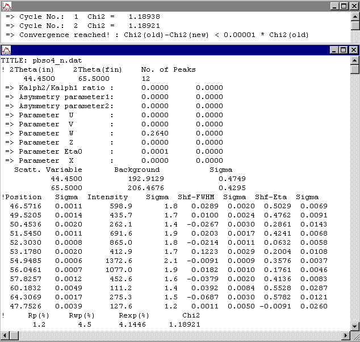Click the results window's vertical scroll up arrow
Image resolution: width=360 pixels, height=342 pixels.
pos(355,60)
